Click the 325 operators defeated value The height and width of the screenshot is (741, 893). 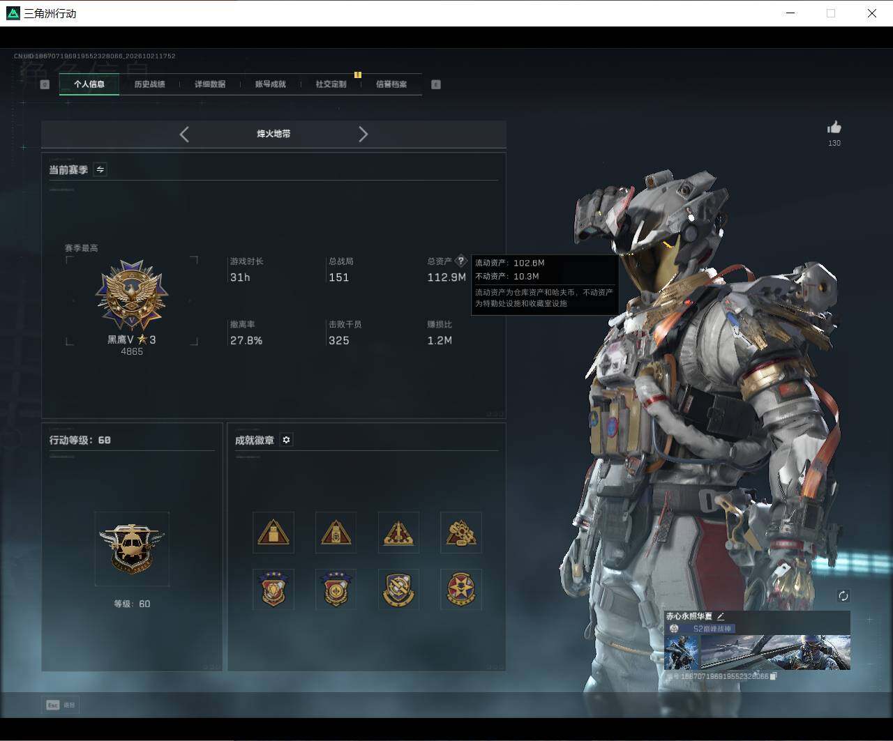[339, 341]
